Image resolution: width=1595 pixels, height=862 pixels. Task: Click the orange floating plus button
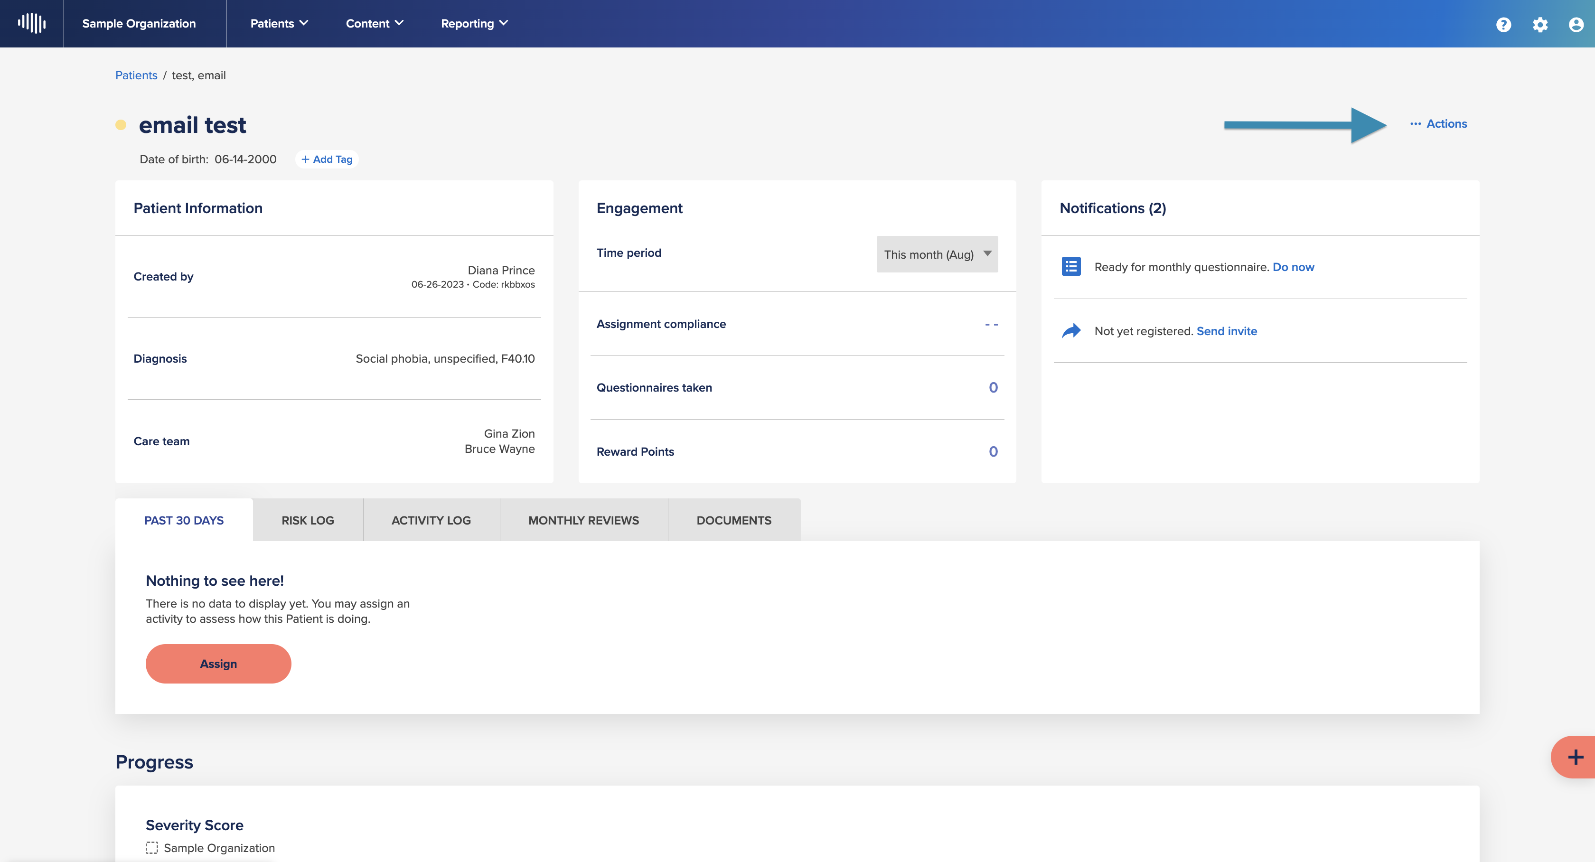pos(1575,757)
